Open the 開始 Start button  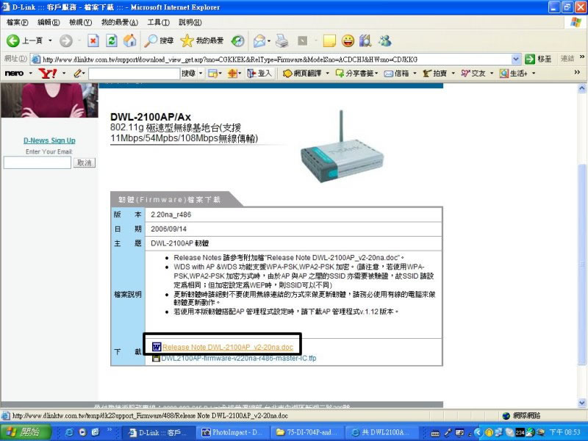26,432
